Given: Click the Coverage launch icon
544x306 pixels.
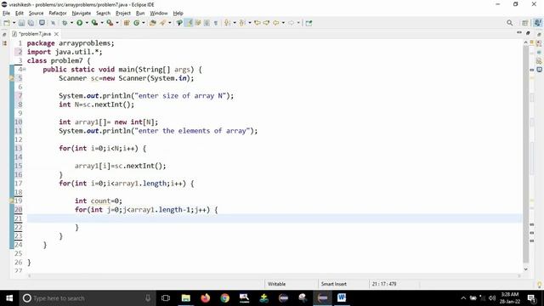Looking at the screenshot, I should pos(94,23).
